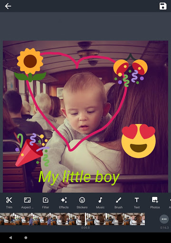This screenshot has height=243, width=171.
Task: Select the sunflower sticker on the video
Action: [x=30, y=65]
